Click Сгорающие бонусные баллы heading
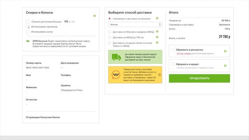Viewport: 249px width, 140px height. [43, 117]
